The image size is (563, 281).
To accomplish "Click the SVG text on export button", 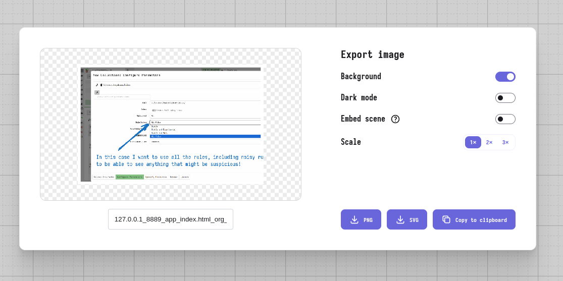I will (414, 220).
